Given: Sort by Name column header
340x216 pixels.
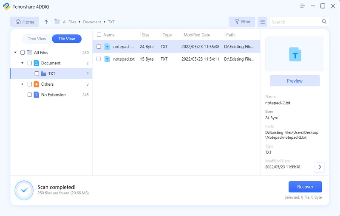Looking at the screenshot, I should (109, 35).
